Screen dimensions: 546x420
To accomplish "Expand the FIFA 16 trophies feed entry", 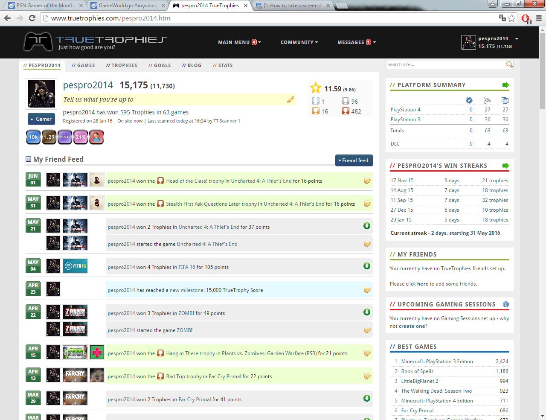I will (366, 266).
